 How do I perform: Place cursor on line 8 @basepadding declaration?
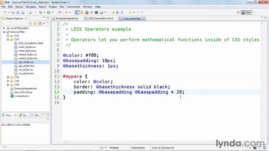[x=89, y=60]
